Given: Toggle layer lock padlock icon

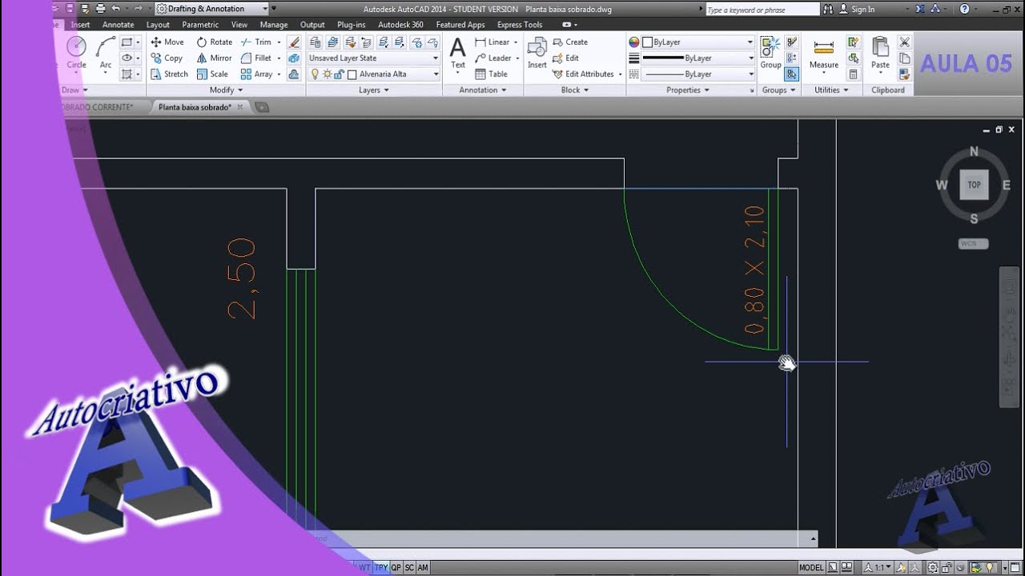Looking at the screenshot, I should (x=339, y=74).
